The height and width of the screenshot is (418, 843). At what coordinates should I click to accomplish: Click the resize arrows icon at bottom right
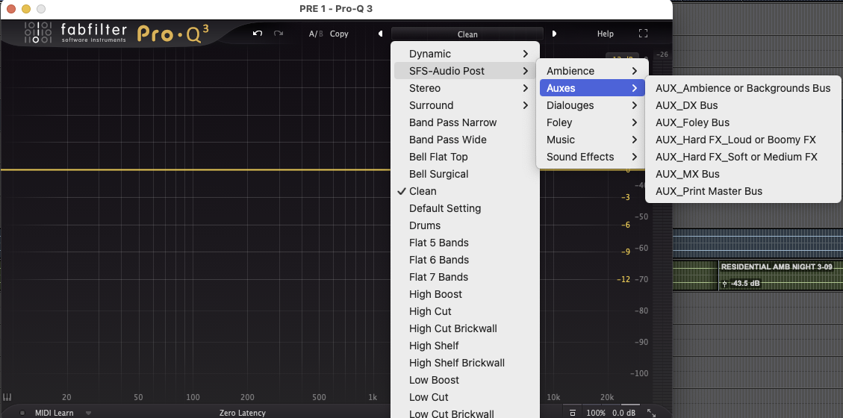pos(651,413)
